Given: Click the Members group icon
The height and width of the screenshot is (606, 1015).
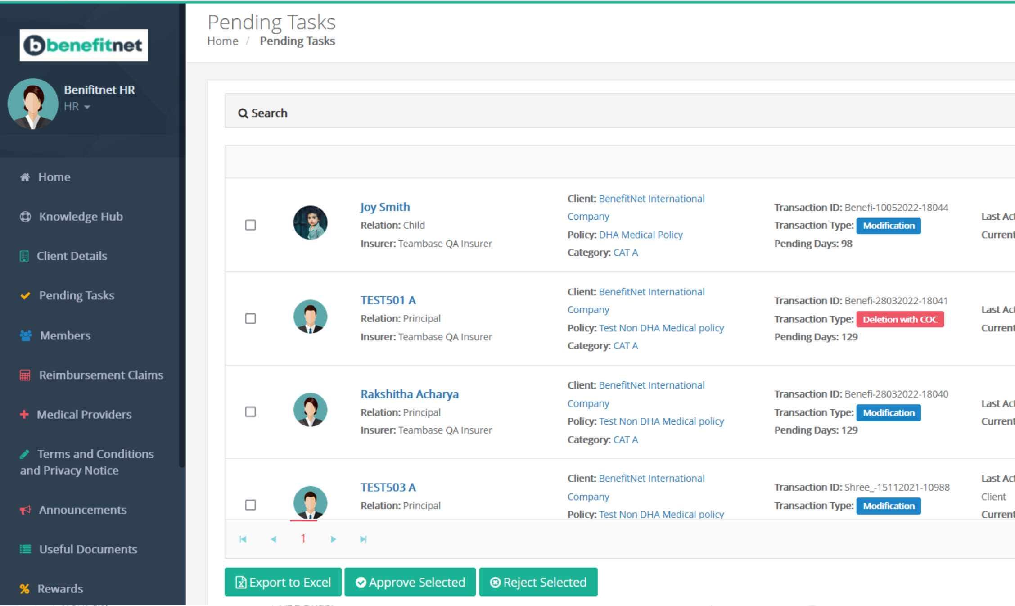Looking at the screenshot, I should (x=26, y=335).
